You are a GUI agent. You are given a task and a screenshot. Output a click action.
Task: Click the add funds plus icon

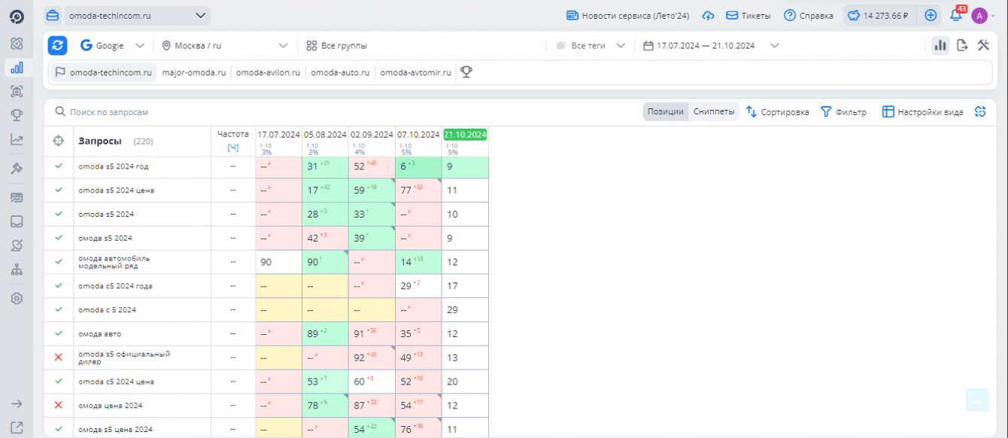[x=931, y=15]
